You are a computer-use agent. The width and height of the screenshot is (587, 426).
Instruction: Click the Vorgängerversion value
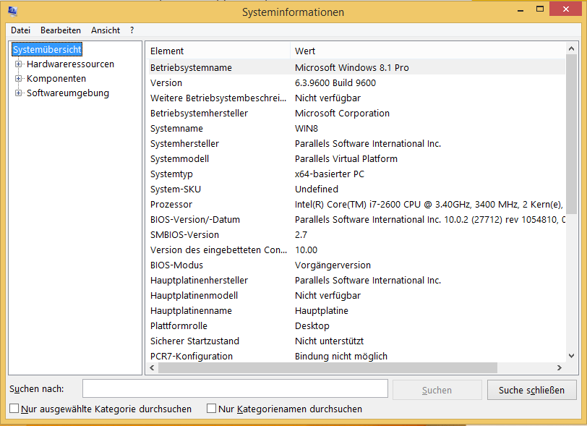(x=333, y=265)
